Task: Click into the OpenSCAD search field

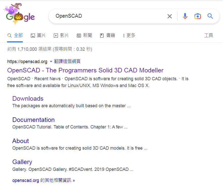Action: 108,16
